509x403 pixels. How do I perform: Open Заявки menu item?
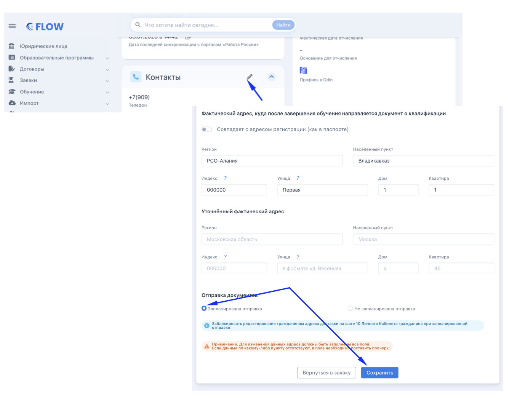click(x=28, y=80)
